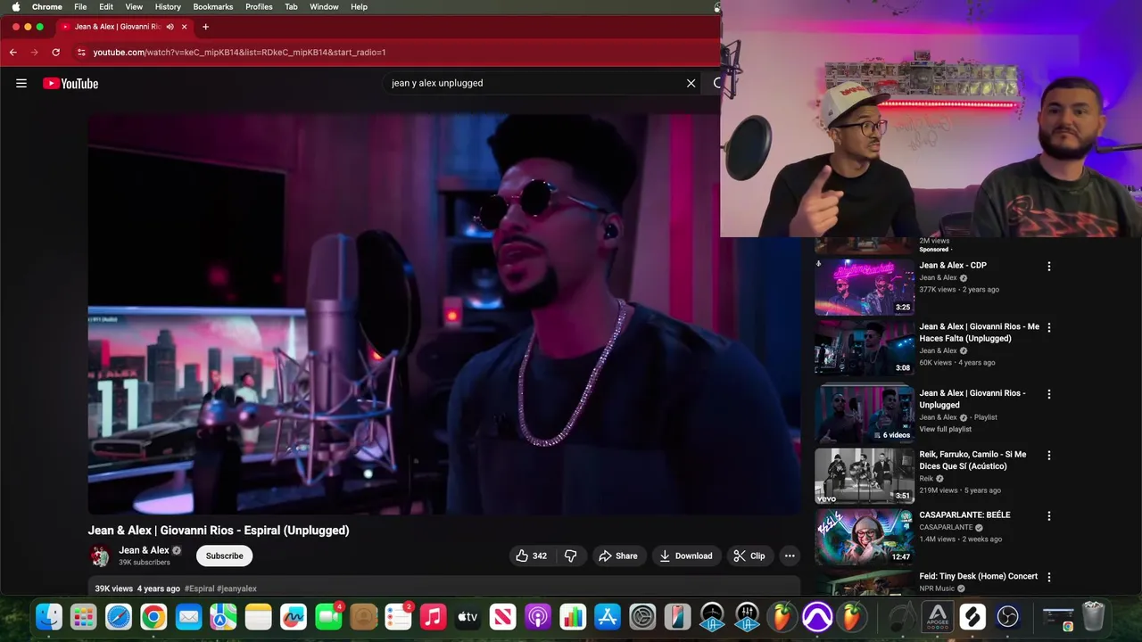Open FaceTime from the Dock
Viewport: 1142px width, 642px height.
328,616
